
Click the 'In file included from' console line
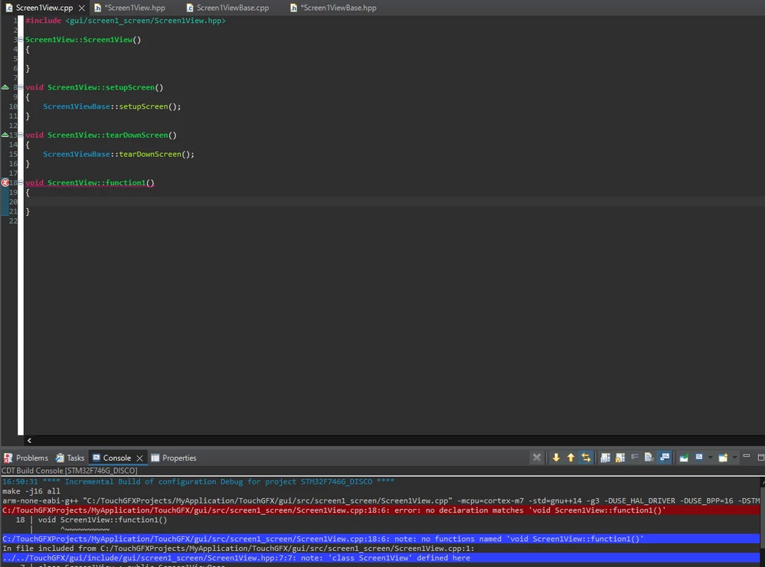(x=238, y=548)
